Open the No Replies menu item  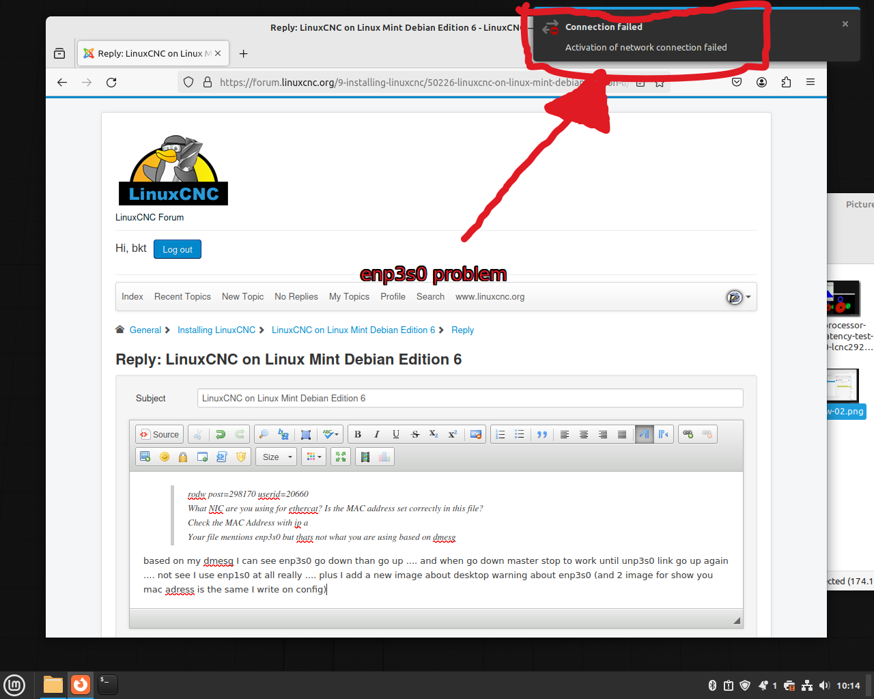point(296,296)
